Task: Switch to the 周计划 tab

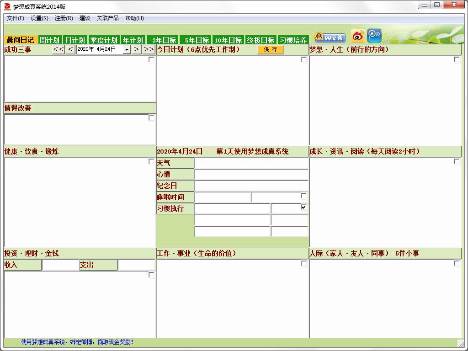Action: pos(49,40)
